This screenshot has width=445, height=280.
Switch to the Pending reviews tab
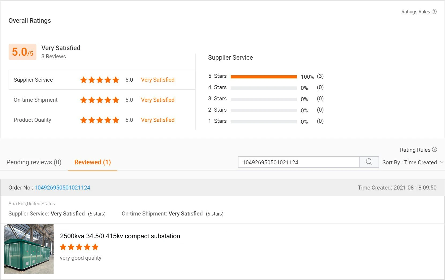click(x=34, y=162)
